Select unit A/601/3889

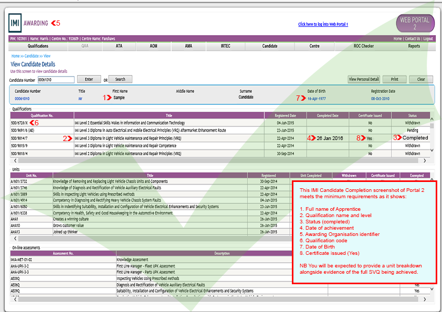pyautogui.click(x=18, y=195)
